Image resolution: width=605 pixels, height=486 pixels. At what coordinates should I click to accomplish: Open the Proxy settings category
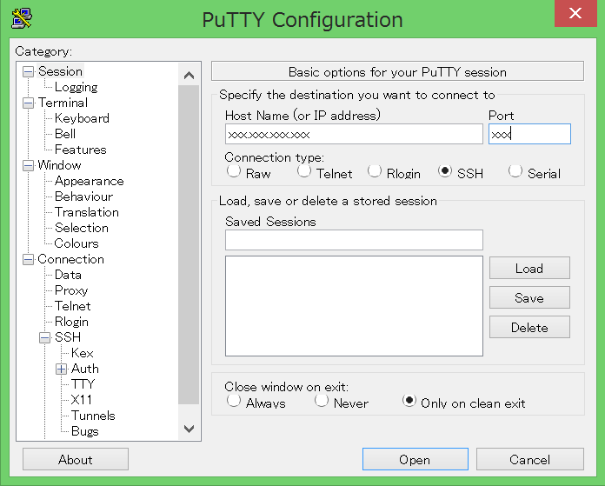click(x=71, y=290)
